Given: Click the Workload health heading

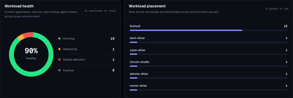Looking at the screenshot, I should click(19, 6).
